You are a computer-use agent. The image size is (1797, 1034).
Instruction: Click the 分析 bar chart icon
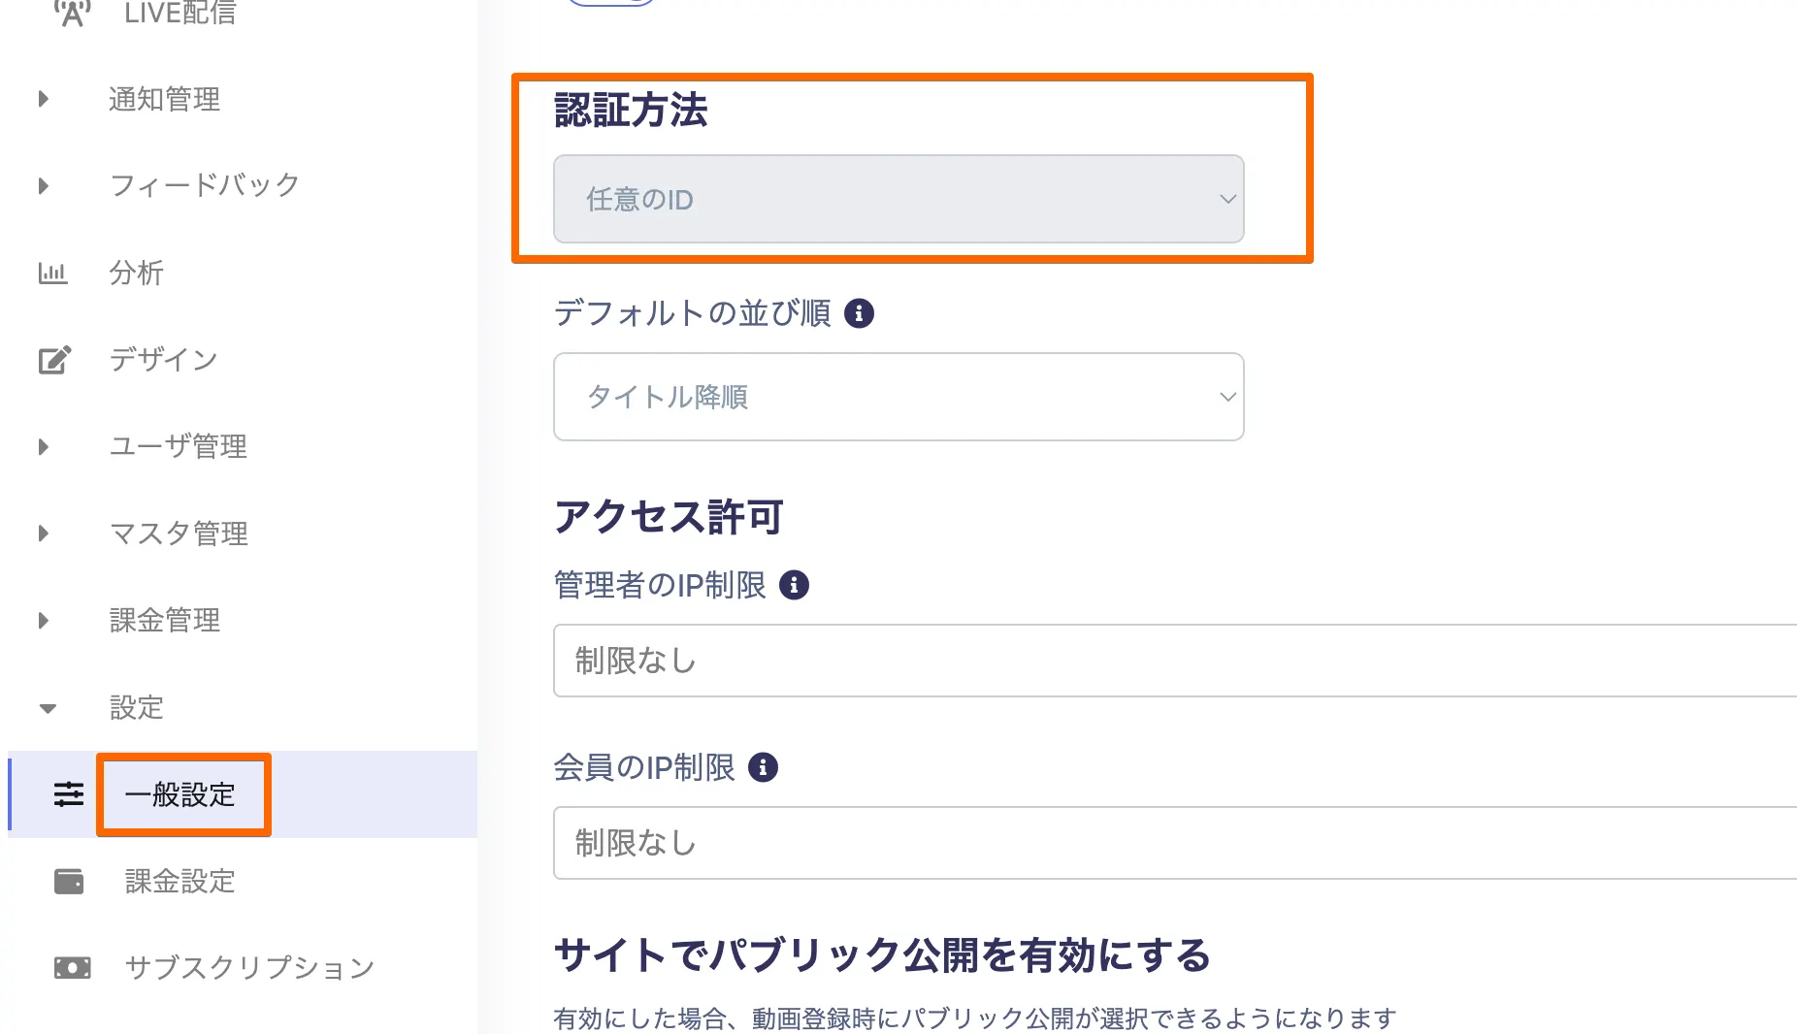(52, 273)
